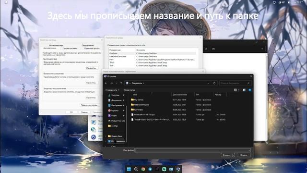
Task: Clear search text in background window
Action: pyautogui.click(x=262, y=49)
